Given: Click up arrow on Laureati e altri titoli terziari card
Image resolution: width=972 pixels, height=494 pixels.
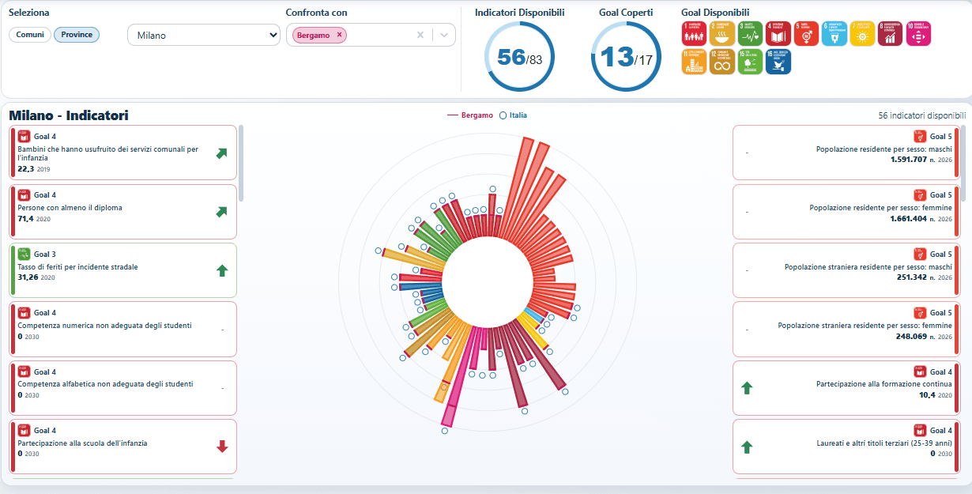Looking at the screenshot, I should [747, 447].
